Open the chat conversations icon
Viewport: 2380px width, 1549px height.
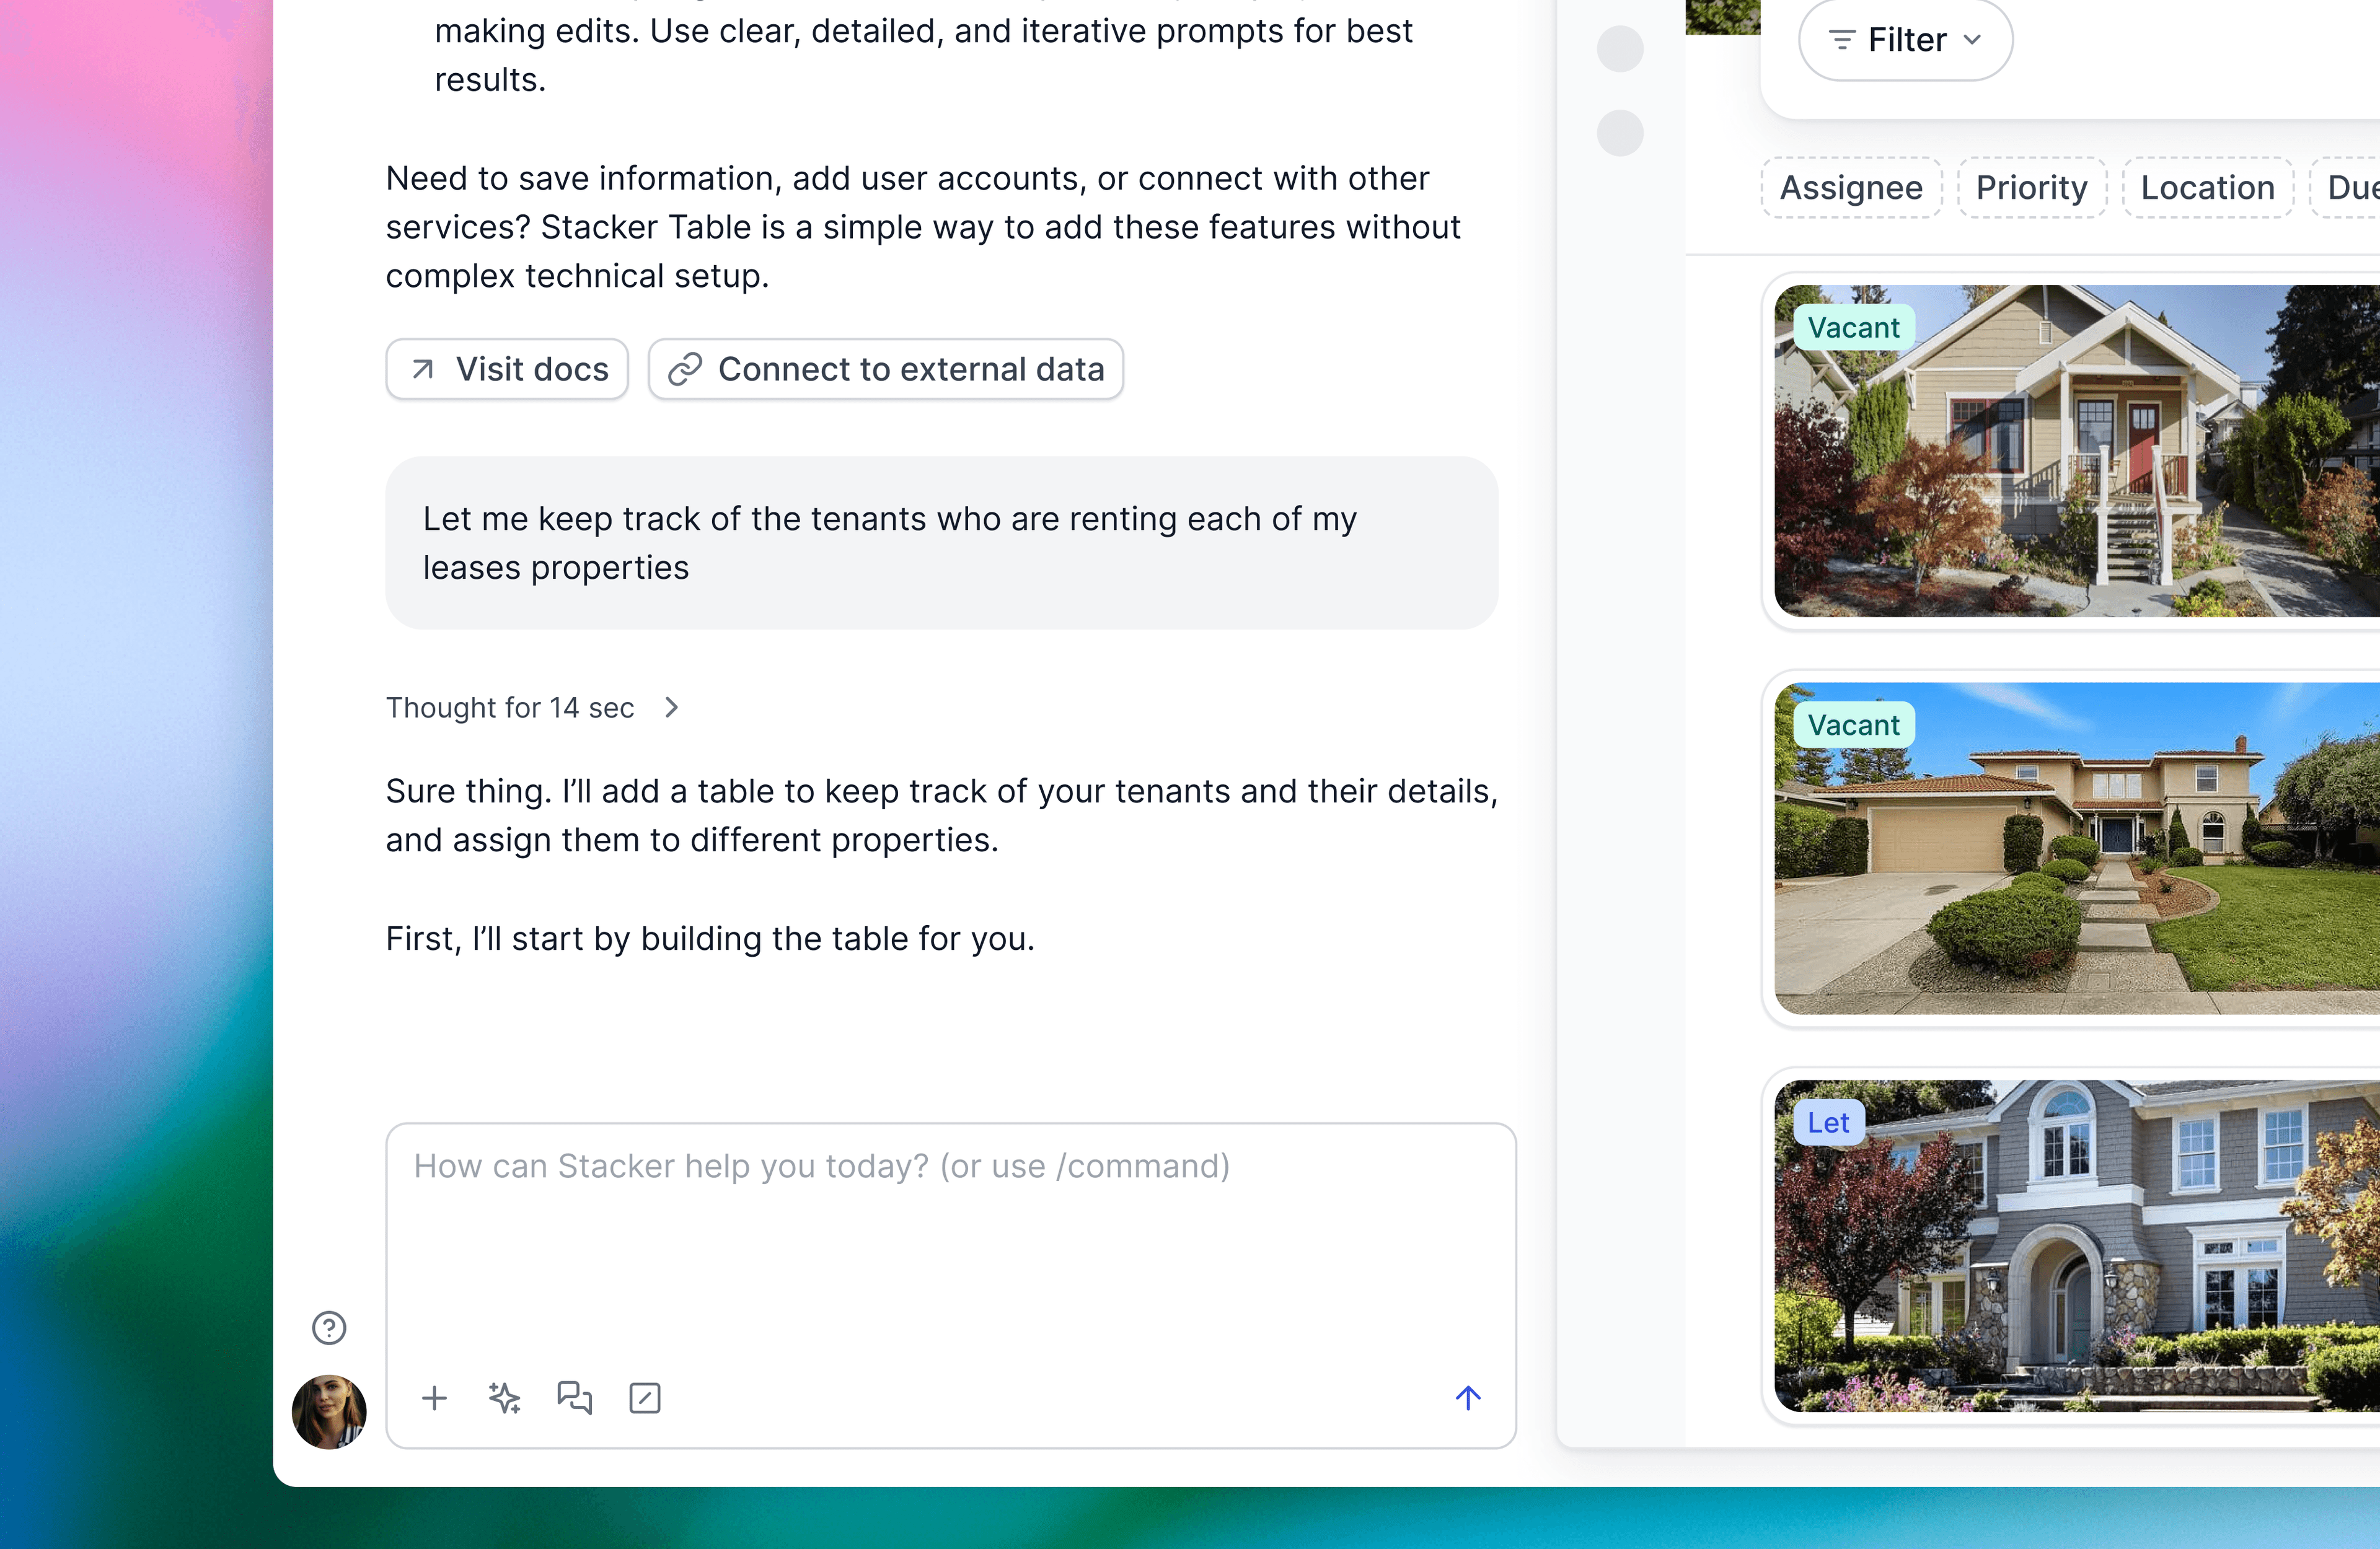pyautogui.click(x=574, y=1398)
